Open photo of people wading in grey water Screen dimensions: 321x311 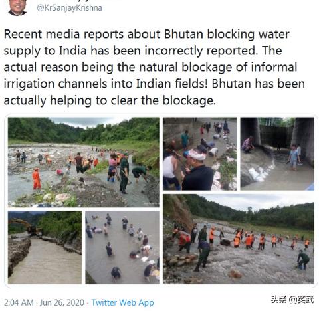pos(122,247)
